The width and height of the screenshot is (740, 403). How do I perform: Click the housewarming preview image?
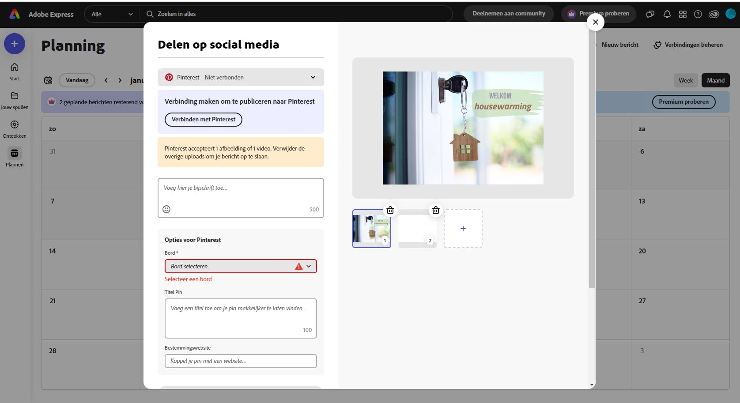point(463,128)
